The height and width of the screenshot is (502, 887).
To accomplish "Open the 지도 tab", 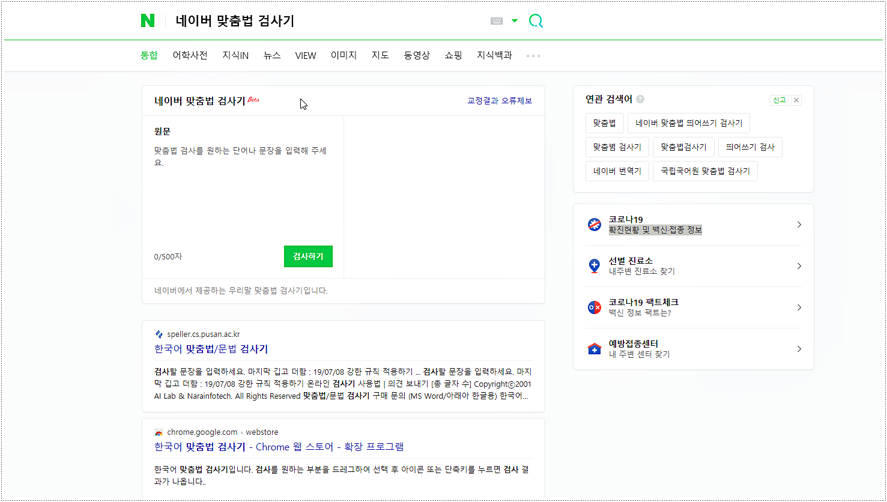I will coord(380,55).
